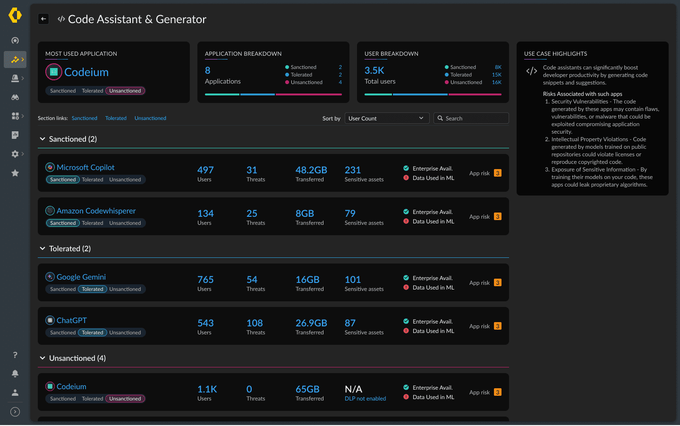Set Amazon Codewhisperer to Tolerated

[x=93, y=223]
